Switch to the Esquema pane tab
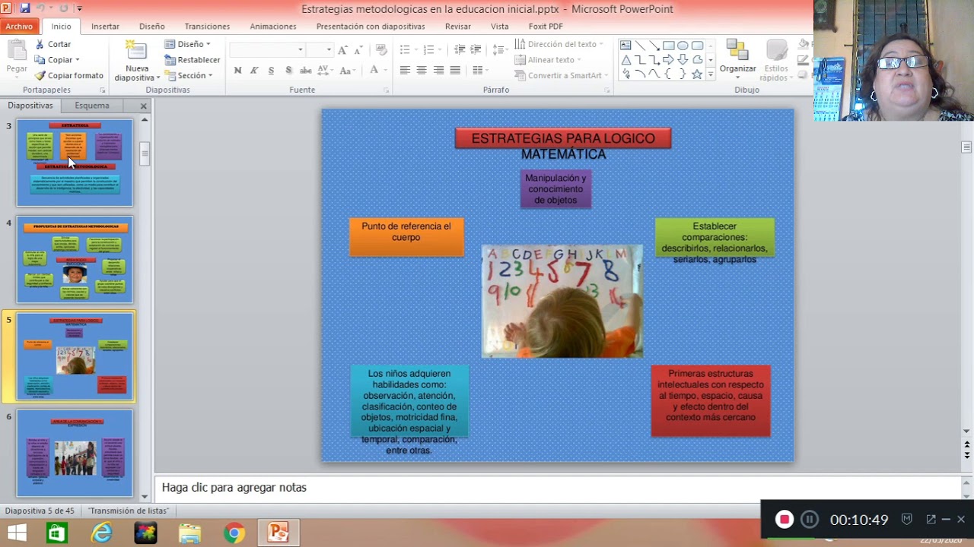974x547 pixels. pyautogui.click(x=92, y=106)
